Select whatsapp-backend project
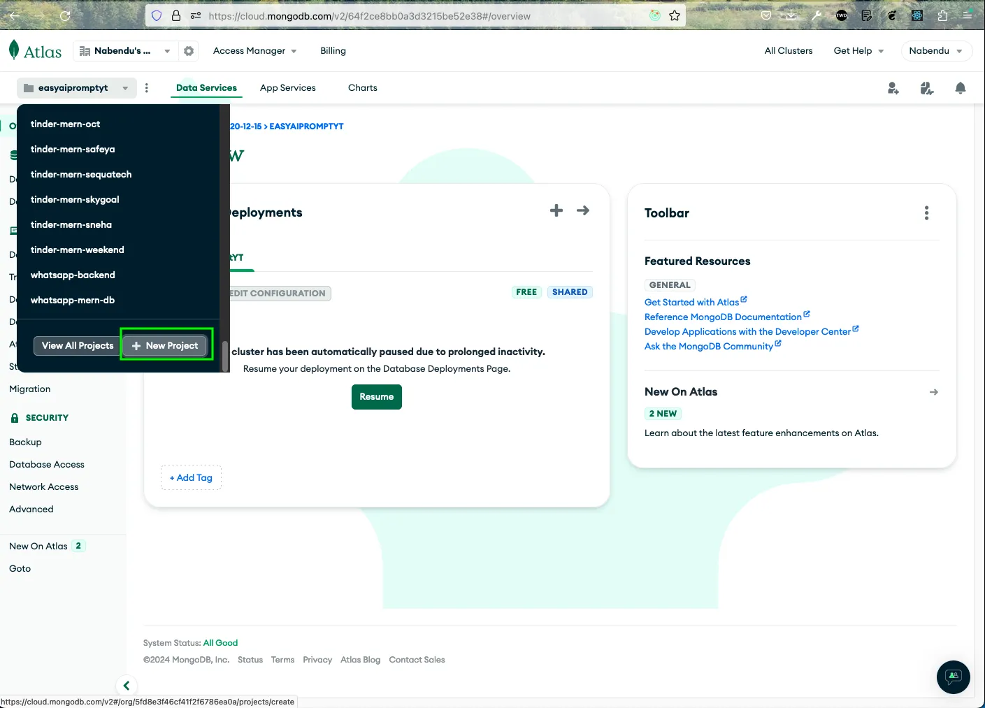 118,275
